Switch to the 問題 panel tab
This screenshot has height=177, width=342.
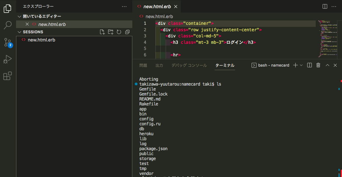pyautogui.click(x=143, y=65)
